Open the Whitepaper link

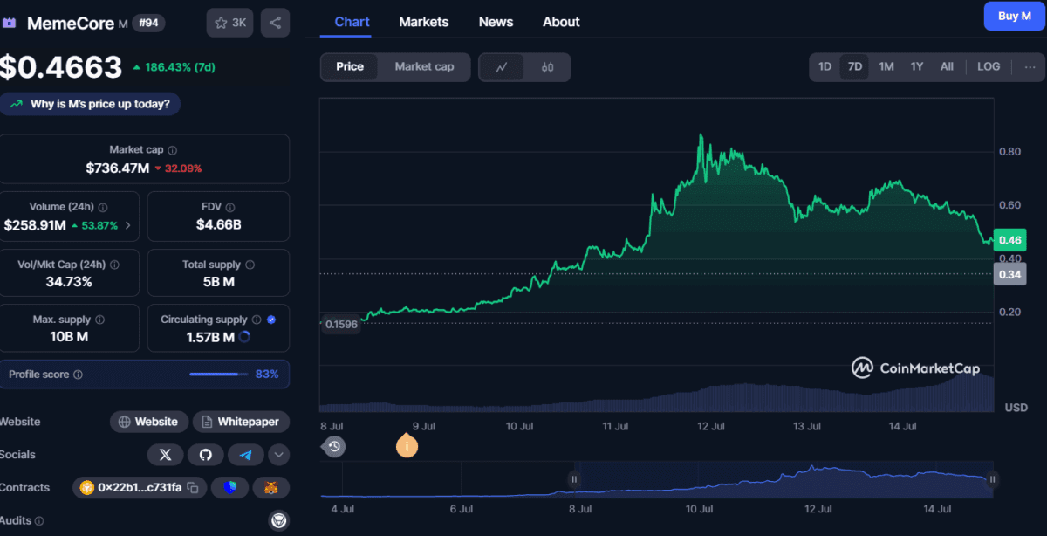(241, 422)
